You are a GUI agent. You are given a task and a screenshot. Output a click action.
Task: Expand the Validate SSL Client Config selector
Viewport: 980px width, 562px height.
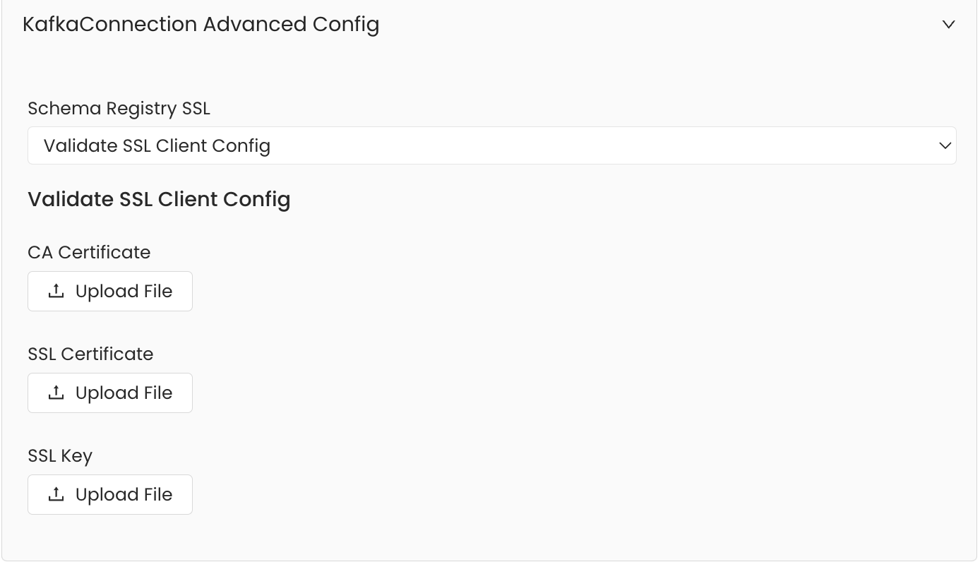(x=491, y=145)
